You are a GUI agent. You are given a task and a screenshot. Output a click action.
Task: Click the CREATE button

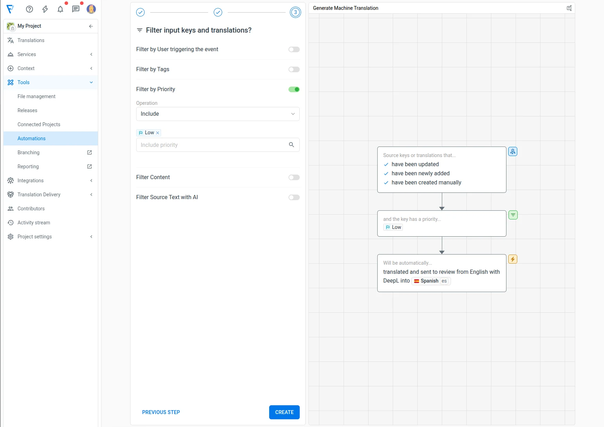[x=284, y=412]
